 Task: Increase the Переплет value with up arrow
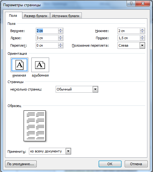[61, 44]
